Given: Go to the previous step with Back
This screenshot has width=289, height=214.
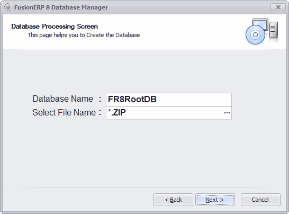Looking at the screenshot, I should 173,200.
